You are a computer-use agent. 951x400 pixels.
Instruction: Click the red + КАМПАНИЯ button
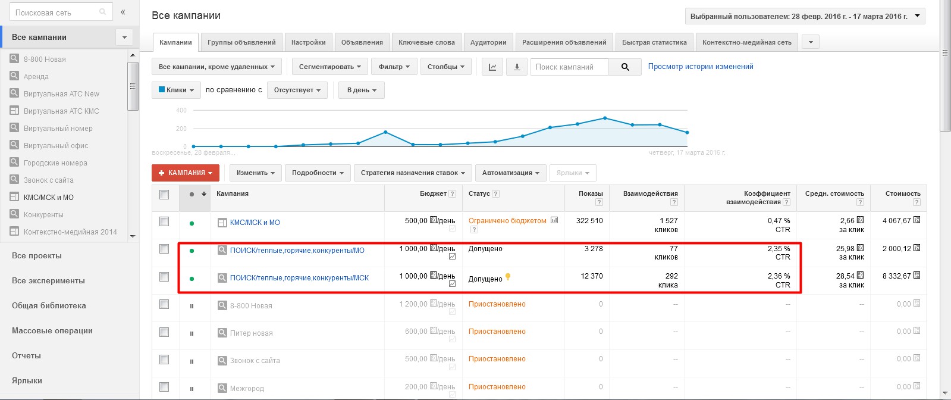click(x=186, y=173)
